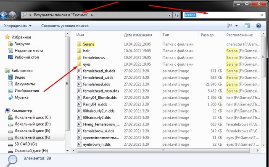This screenshot has height=167, width=269.
Task: Click the navigation pane down scroll arrow
Action: pos(67,151)
